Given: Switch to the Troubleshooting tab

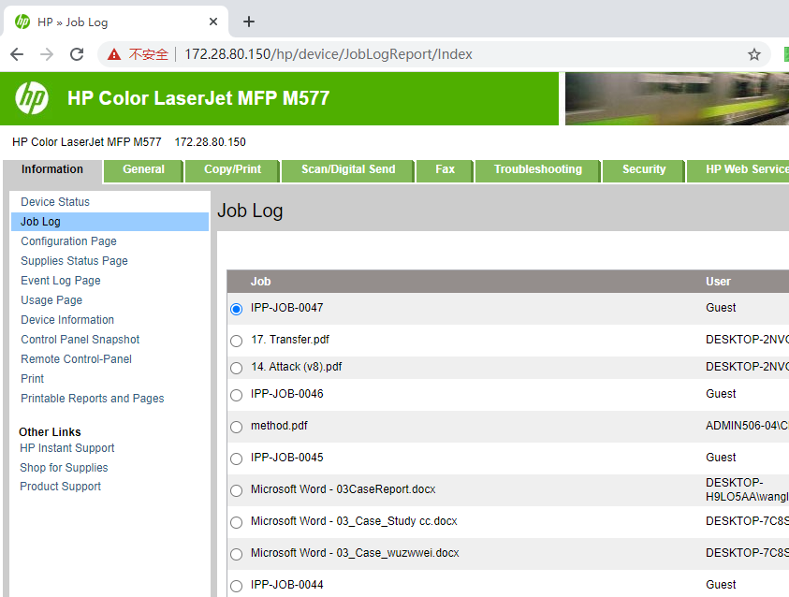Looking at the screenshot, I should (x=537, y=170).
